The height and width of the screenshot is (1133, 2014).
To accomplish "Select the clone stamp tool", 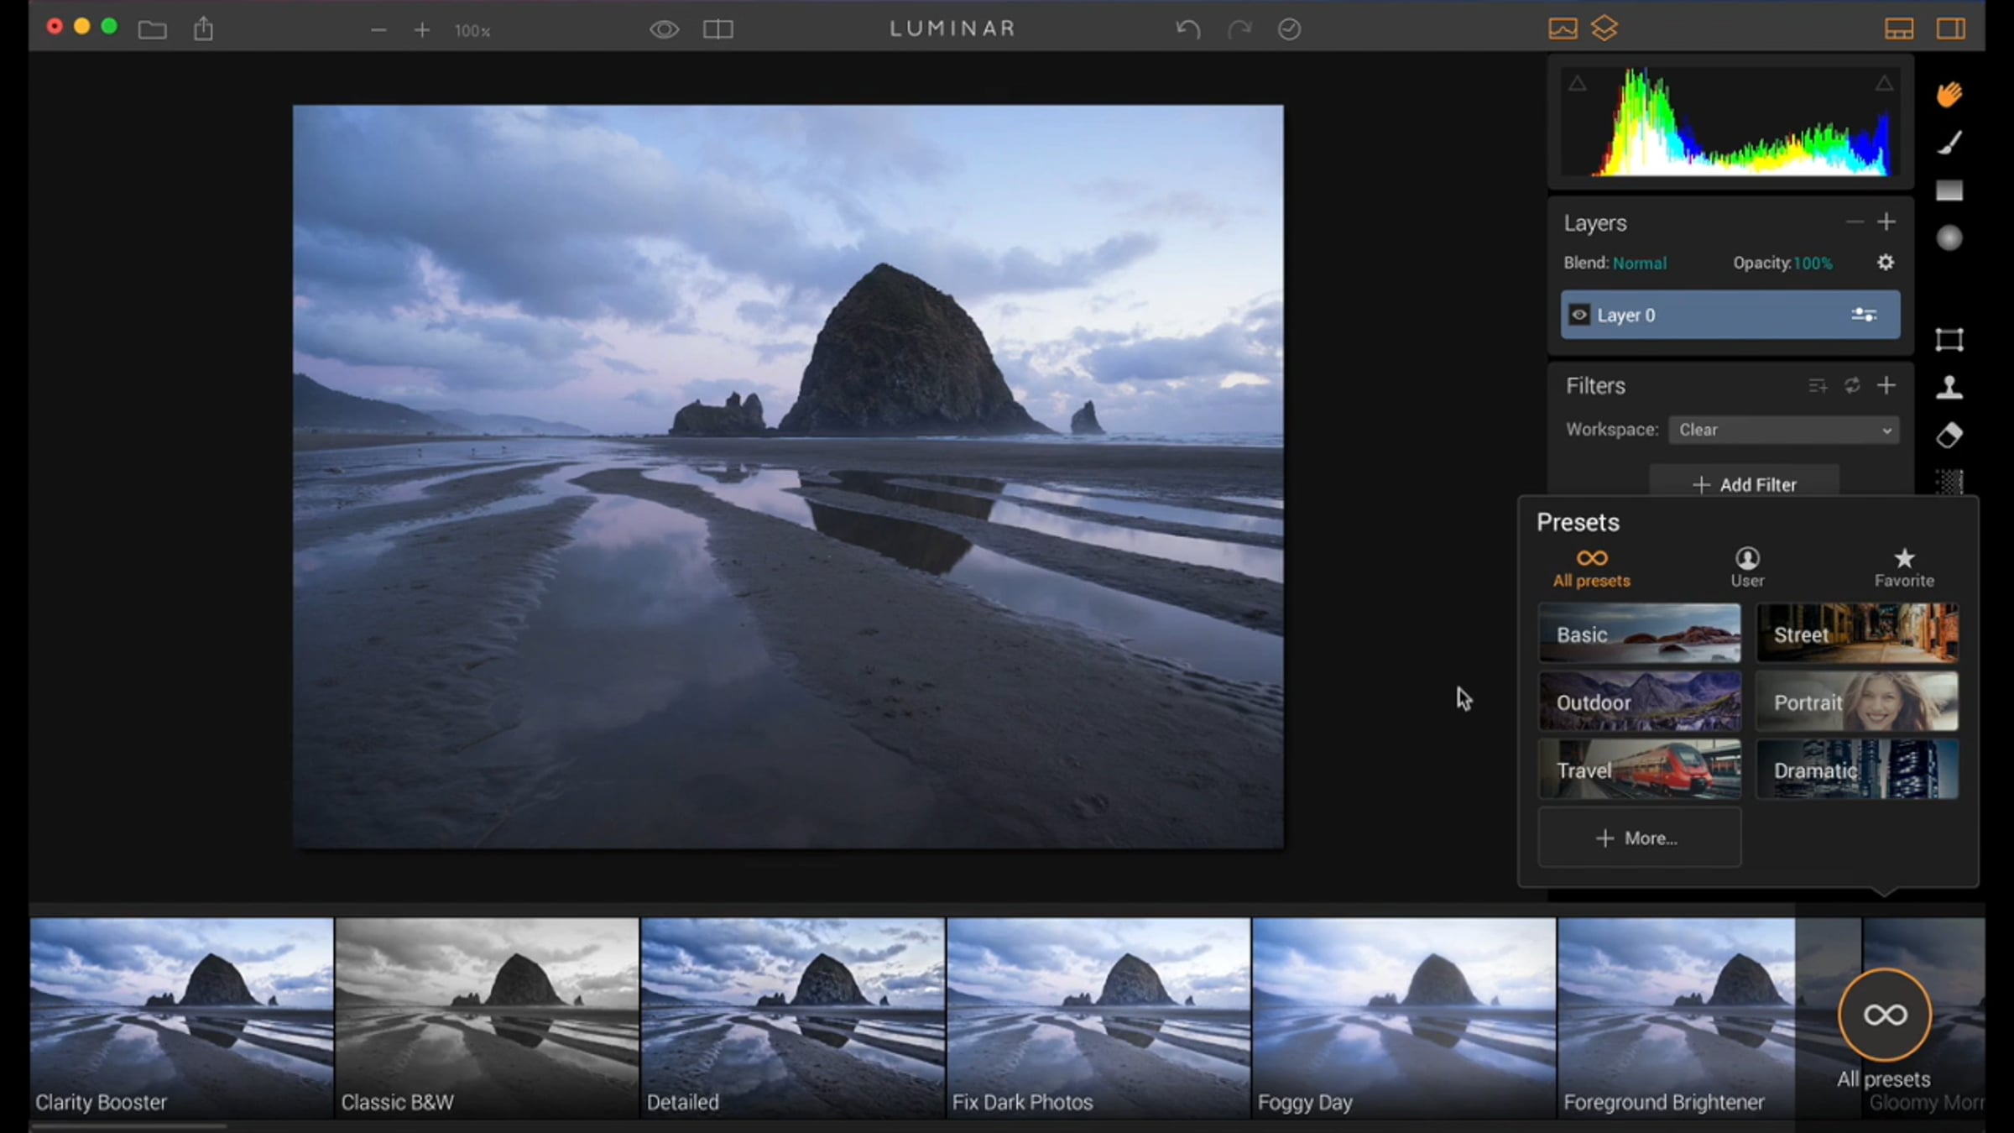I will (x=1949, y=387).
